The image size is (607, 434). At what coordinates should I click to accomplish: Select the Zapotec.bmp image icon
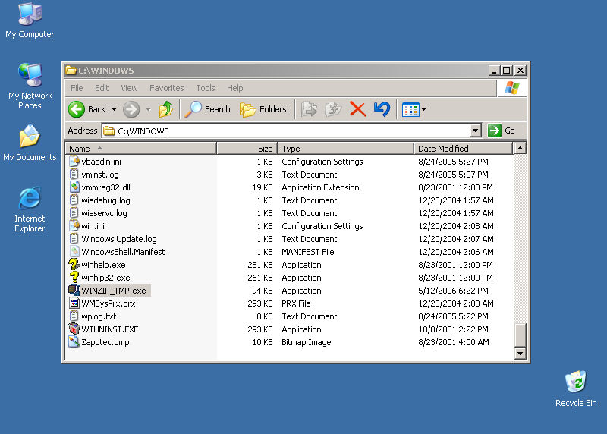coord(74,342)
